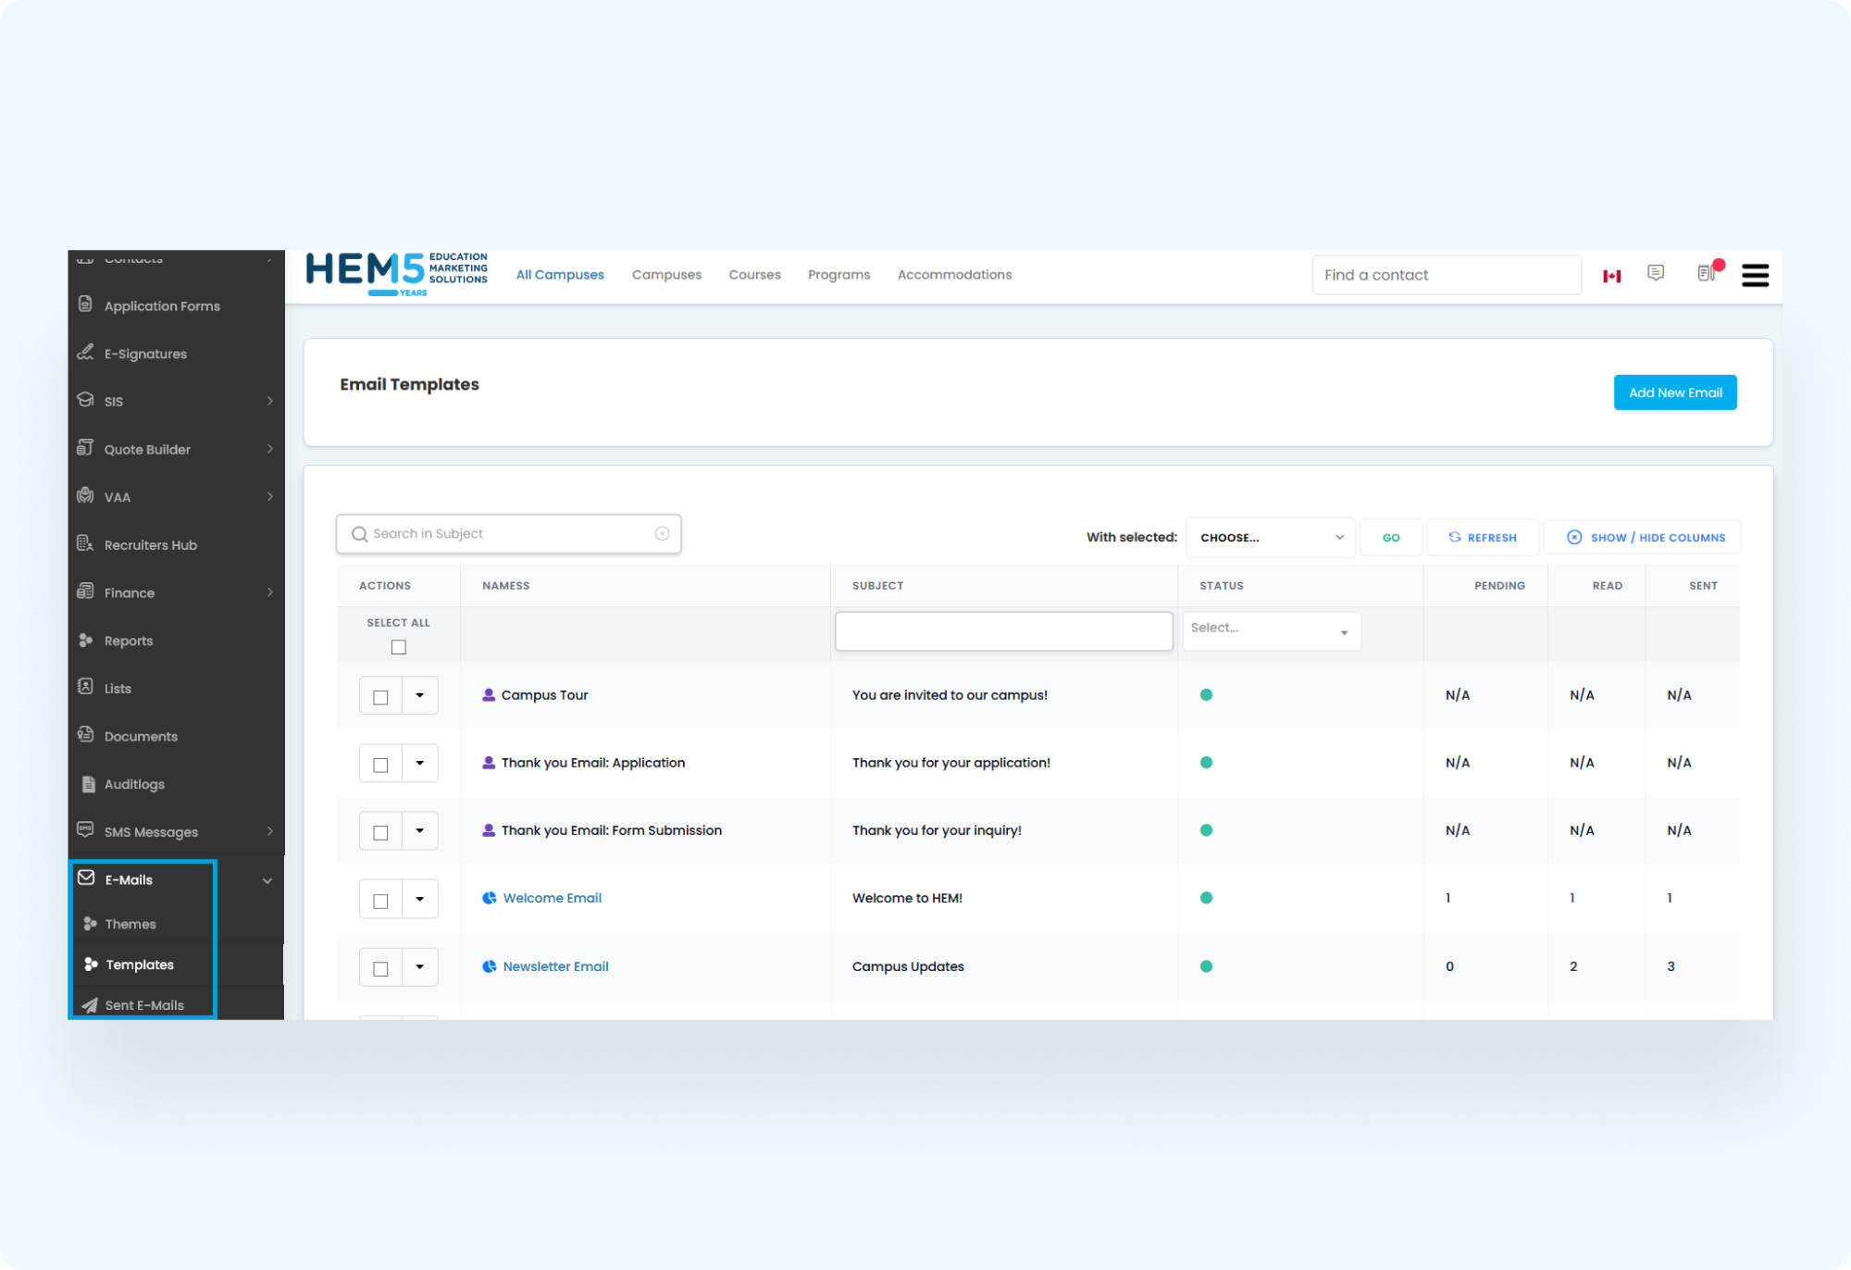Tick the Welcome Email row checkbox
The image size is (1851, 1270).
[380, 901]
